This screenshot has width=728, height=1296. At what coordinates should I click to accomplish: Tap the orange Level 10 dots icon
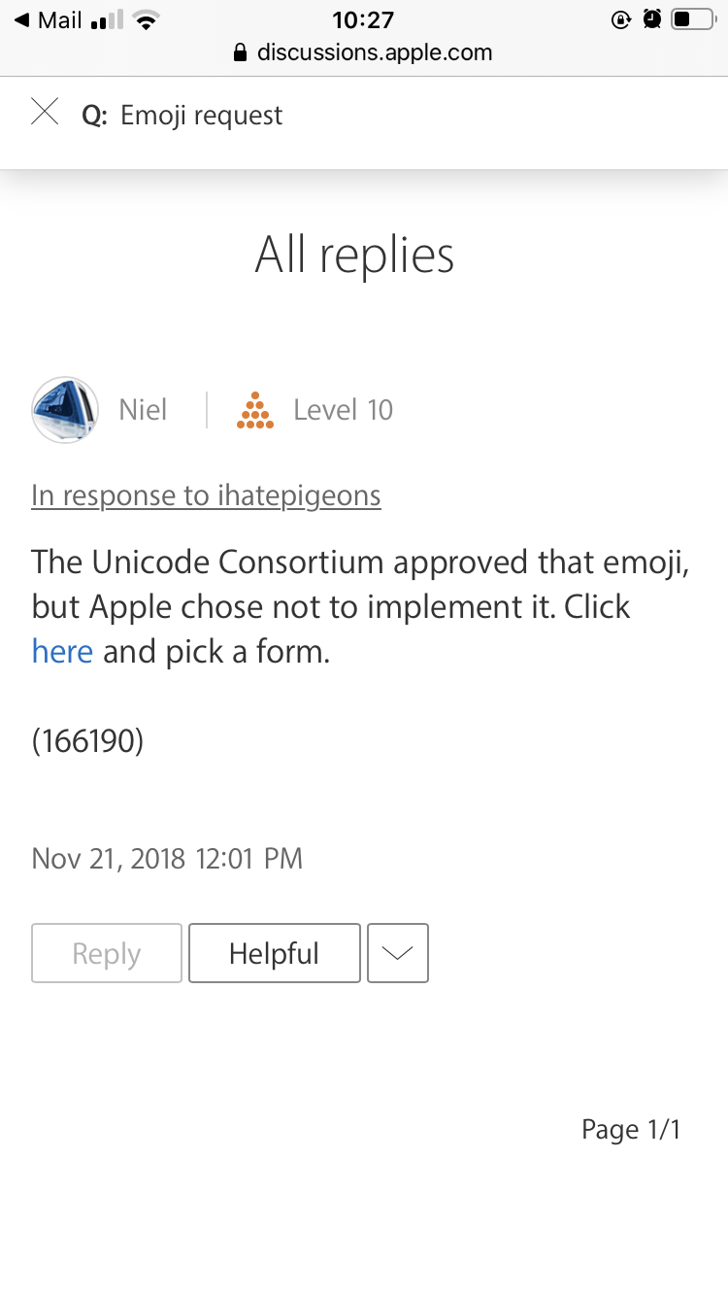254,410
